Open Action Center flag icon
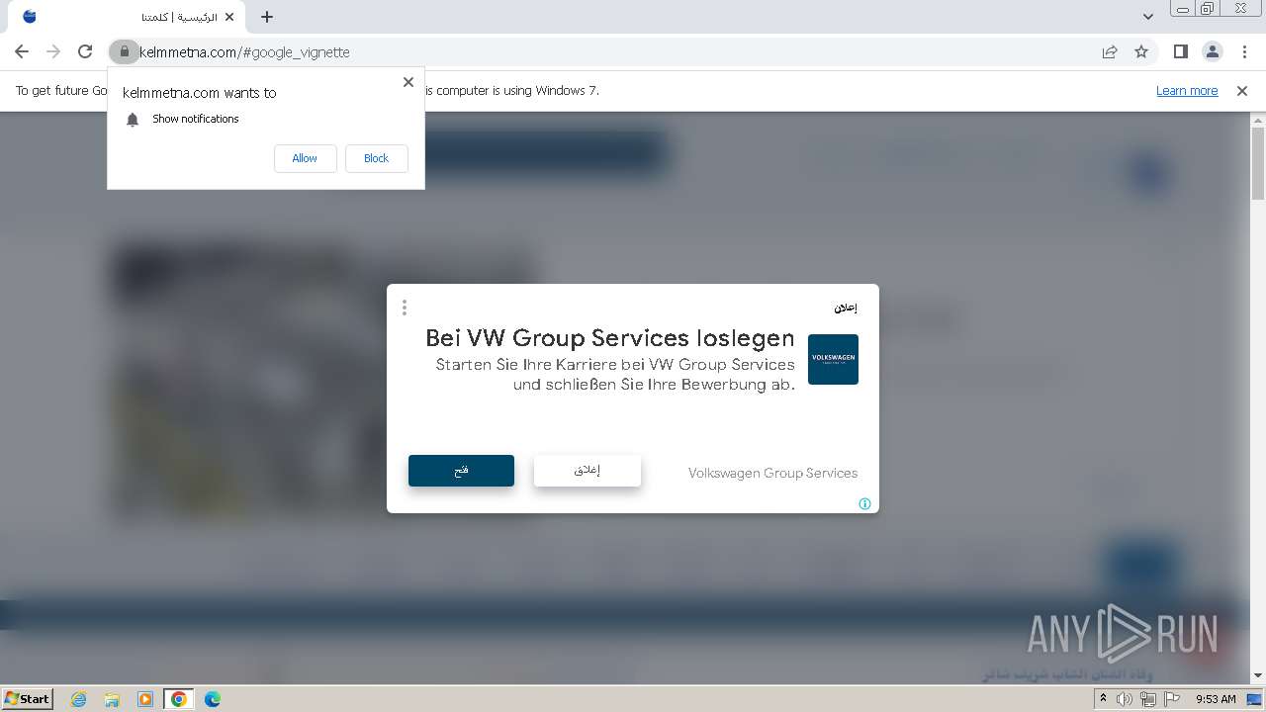This screenshot has height=712, width=1266. 1172,699
